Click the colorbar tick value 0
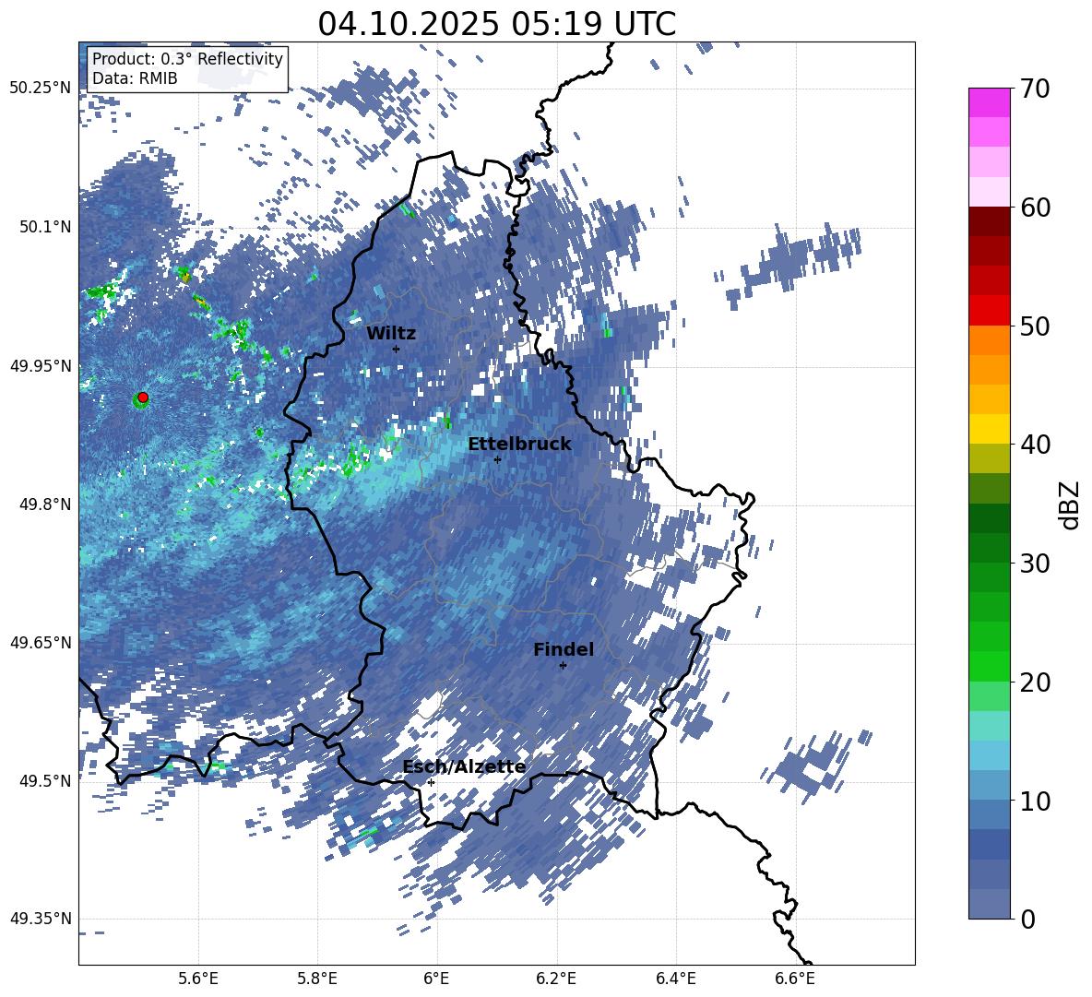The width and height of the screenshot is (1092, 997). 1027,920
